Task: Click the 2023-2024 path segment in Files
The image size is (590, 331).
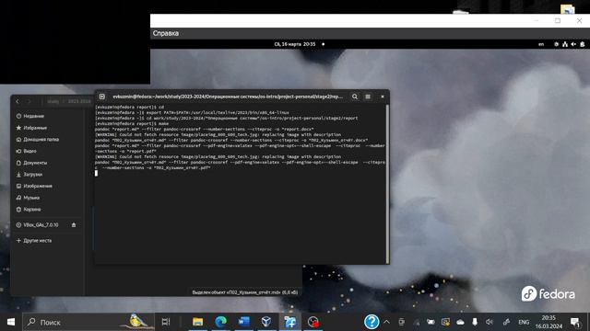Action: [x=79, y=101]
